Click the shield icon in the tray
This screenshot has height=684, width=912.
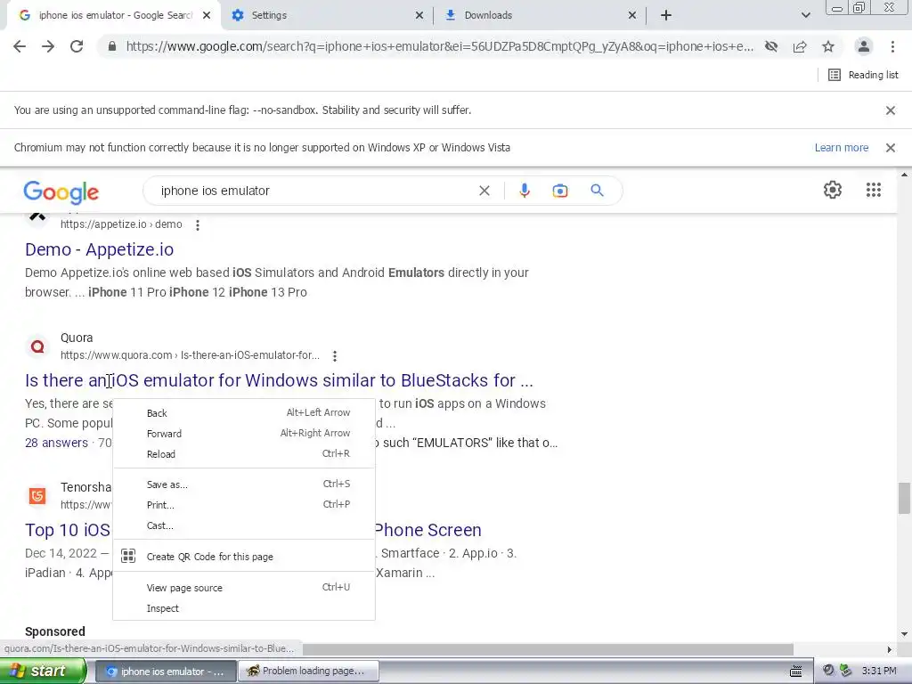(846, 671)
